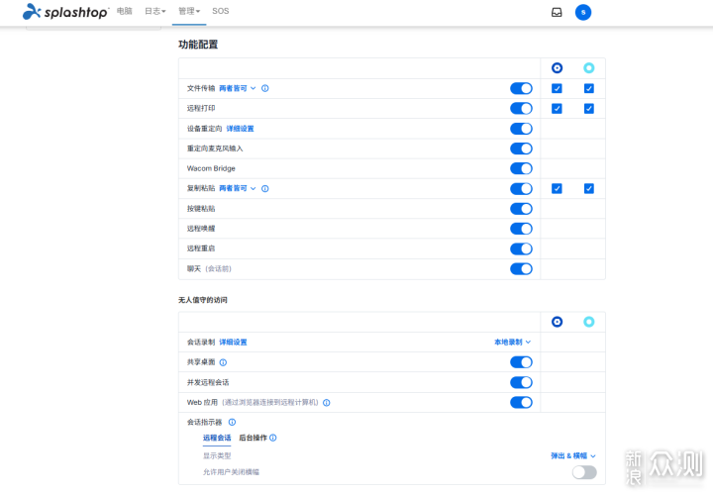The height and width of the screenshot is (495, 713).
Task: Uncheck 文件传输 checkbox in cyan column
Action: pyautogui.click(x=589, y=88)
